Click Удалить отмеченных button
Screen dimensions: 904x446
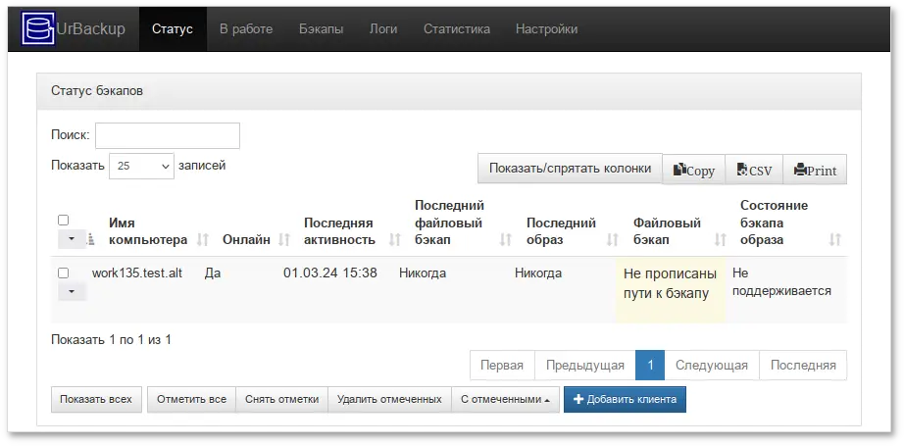click(389, 399)
